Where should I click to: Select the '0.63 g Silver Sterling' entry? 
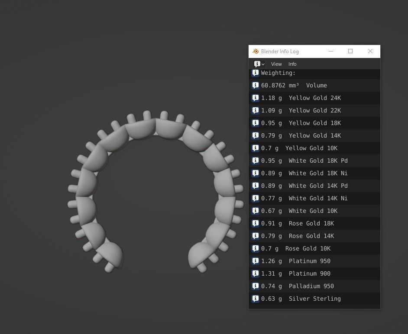(x=314, y=299)
